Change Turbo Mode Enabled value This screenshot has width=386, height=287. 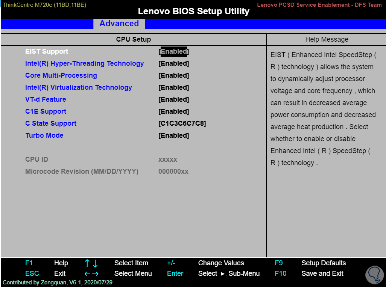click(x=174, y=135)
